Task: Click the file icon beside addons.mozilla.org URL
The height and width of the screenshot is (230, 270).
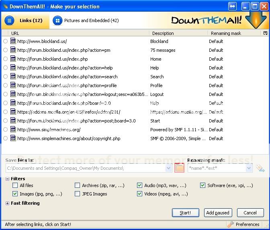Action: click(x=13, y=112)
